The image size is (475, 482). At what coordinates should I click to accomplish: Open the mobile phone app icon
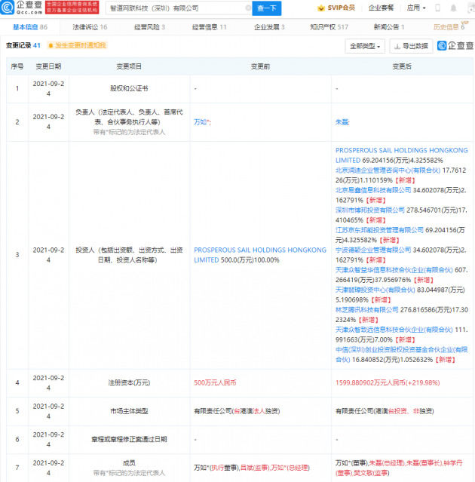click(x=438, y=8)
